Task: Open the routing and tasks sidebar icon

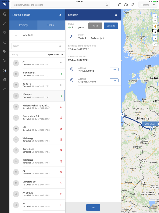Action: click(x=5, y=61)
